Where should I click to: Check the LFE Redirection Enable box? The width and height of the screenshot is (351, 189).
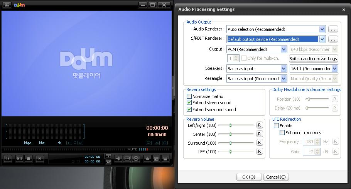(x=276, y=126)
